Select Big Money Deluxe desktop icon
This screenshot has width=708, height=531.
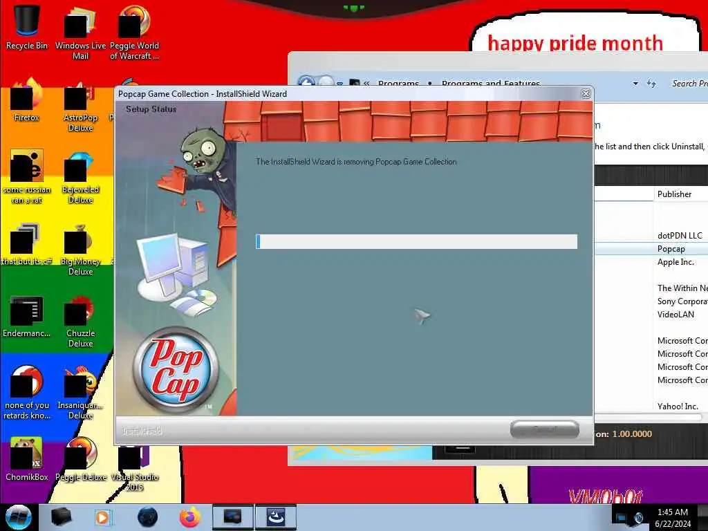[x=80, y=250]
